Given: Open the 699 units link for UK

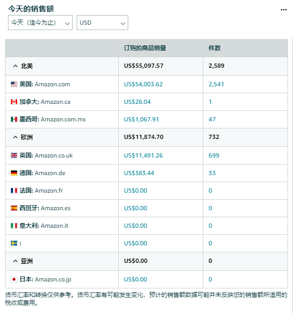Looking at the screenshot, I should (x=214, y=155).
